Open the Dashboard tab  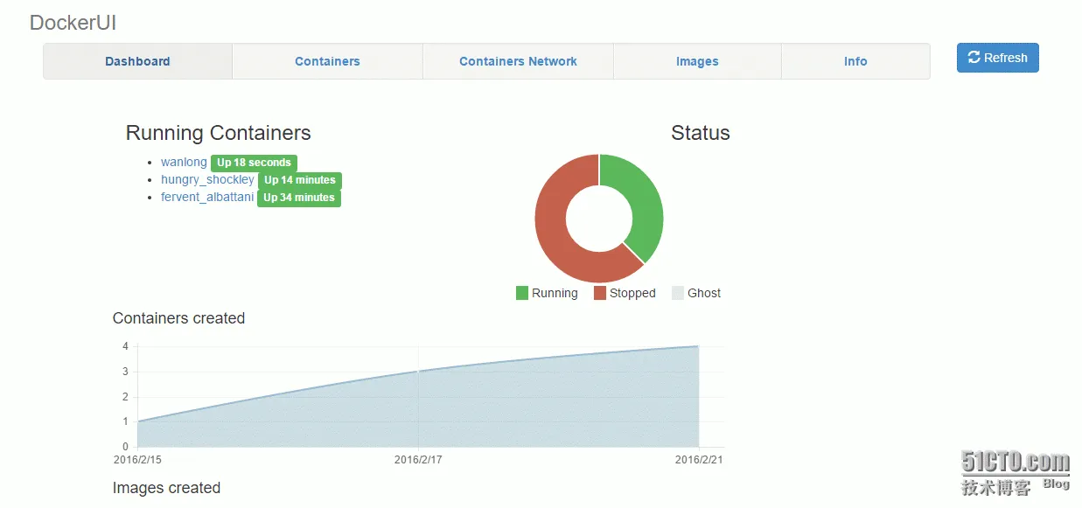coord(137,61)
